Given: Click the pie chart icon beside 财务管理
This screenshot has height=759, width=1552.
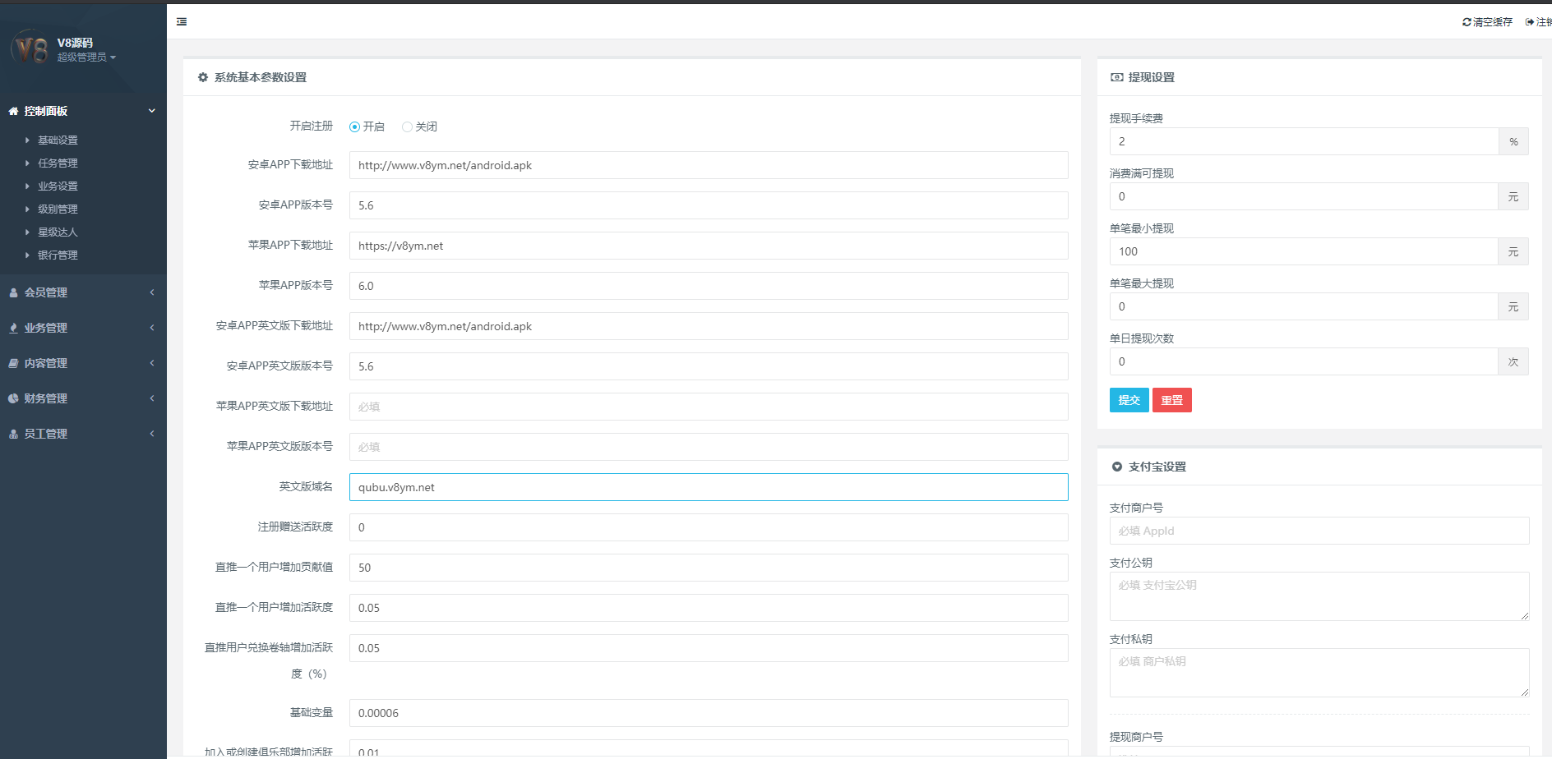Looking at the screenshot, I should [13, 399].
